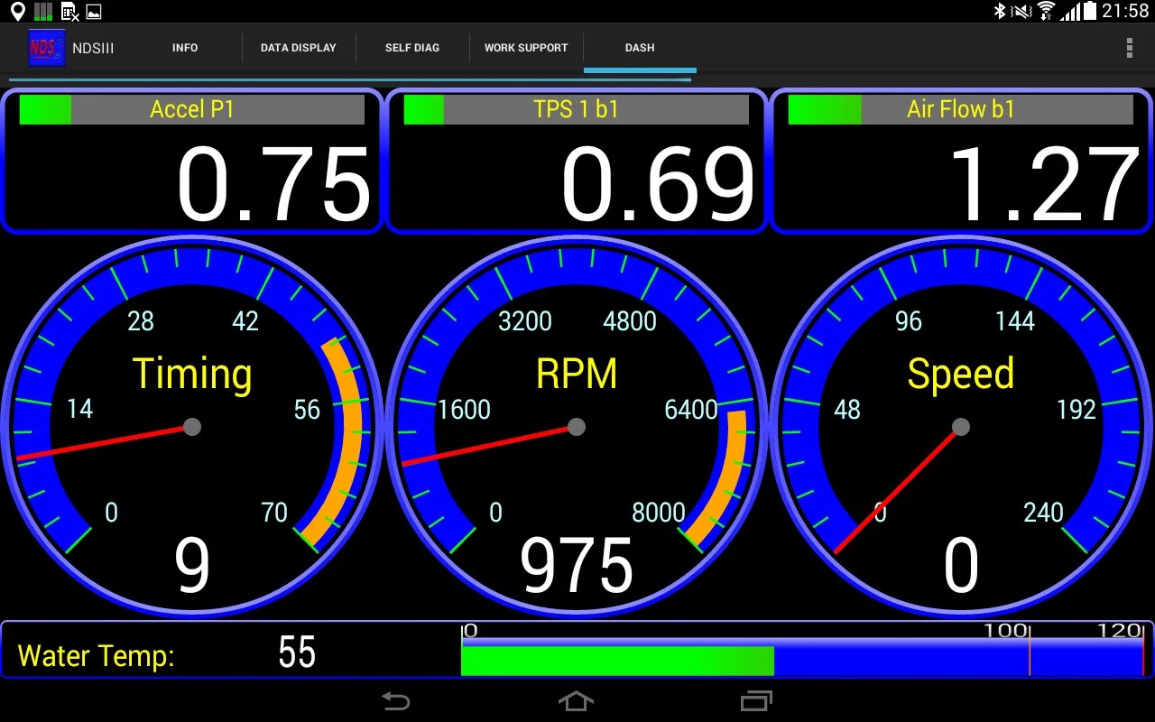Tap the TPS 1 b1 label text
The height and width of the screenshot is (722, 1155).
pos(577,109)
